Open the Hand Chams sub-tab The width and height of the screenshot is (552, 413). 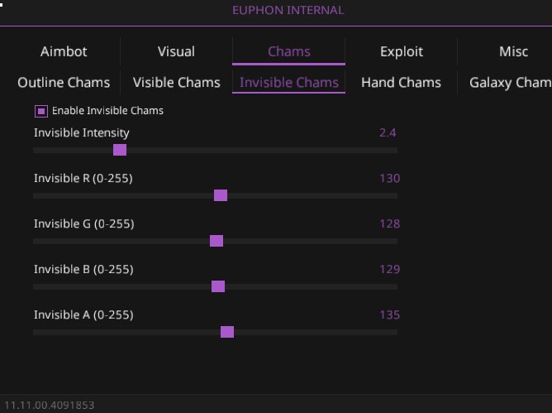coord(401,82)
